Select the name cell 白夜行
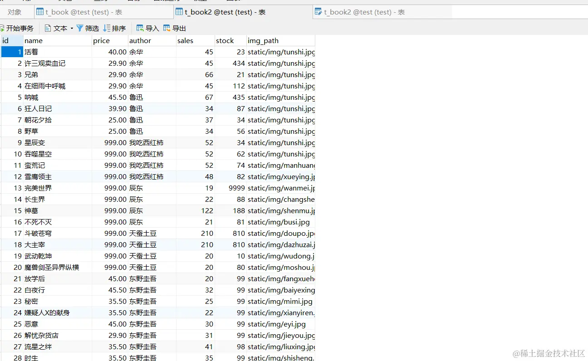This screenshot has height=361, width=588. (57, 290)
